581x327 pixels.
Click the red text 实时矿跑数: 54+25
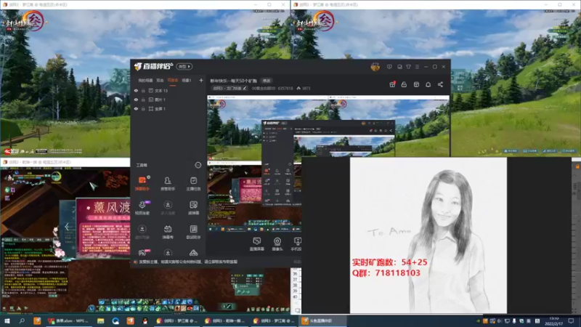point(389,262)
